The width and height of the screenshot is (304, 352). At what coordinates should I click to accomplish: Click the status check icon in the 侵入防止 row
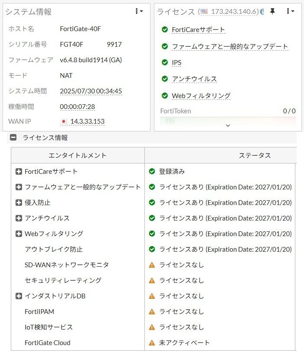click(x=152, y=202)
